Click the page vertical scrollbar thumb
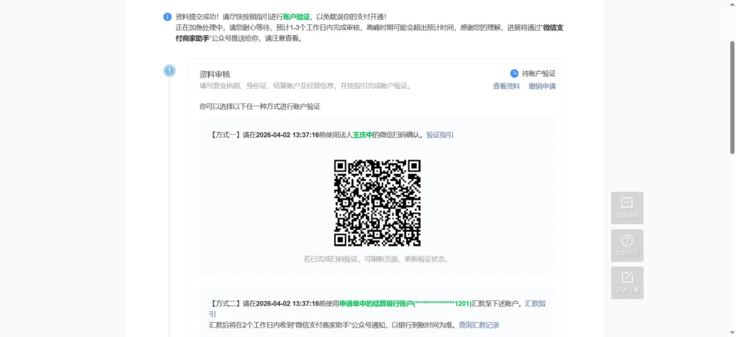 pos(732,98)
